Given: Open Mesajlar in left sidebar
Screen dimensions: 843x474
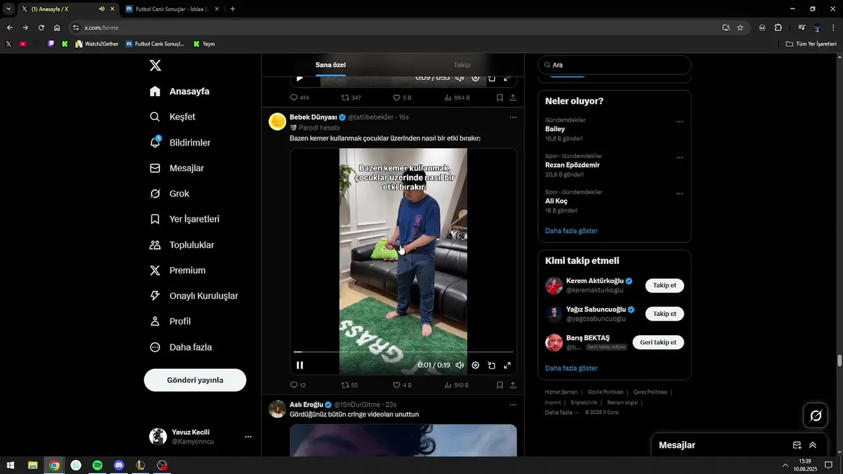Looking at the screenshot, I should click(x=177, y=168).
